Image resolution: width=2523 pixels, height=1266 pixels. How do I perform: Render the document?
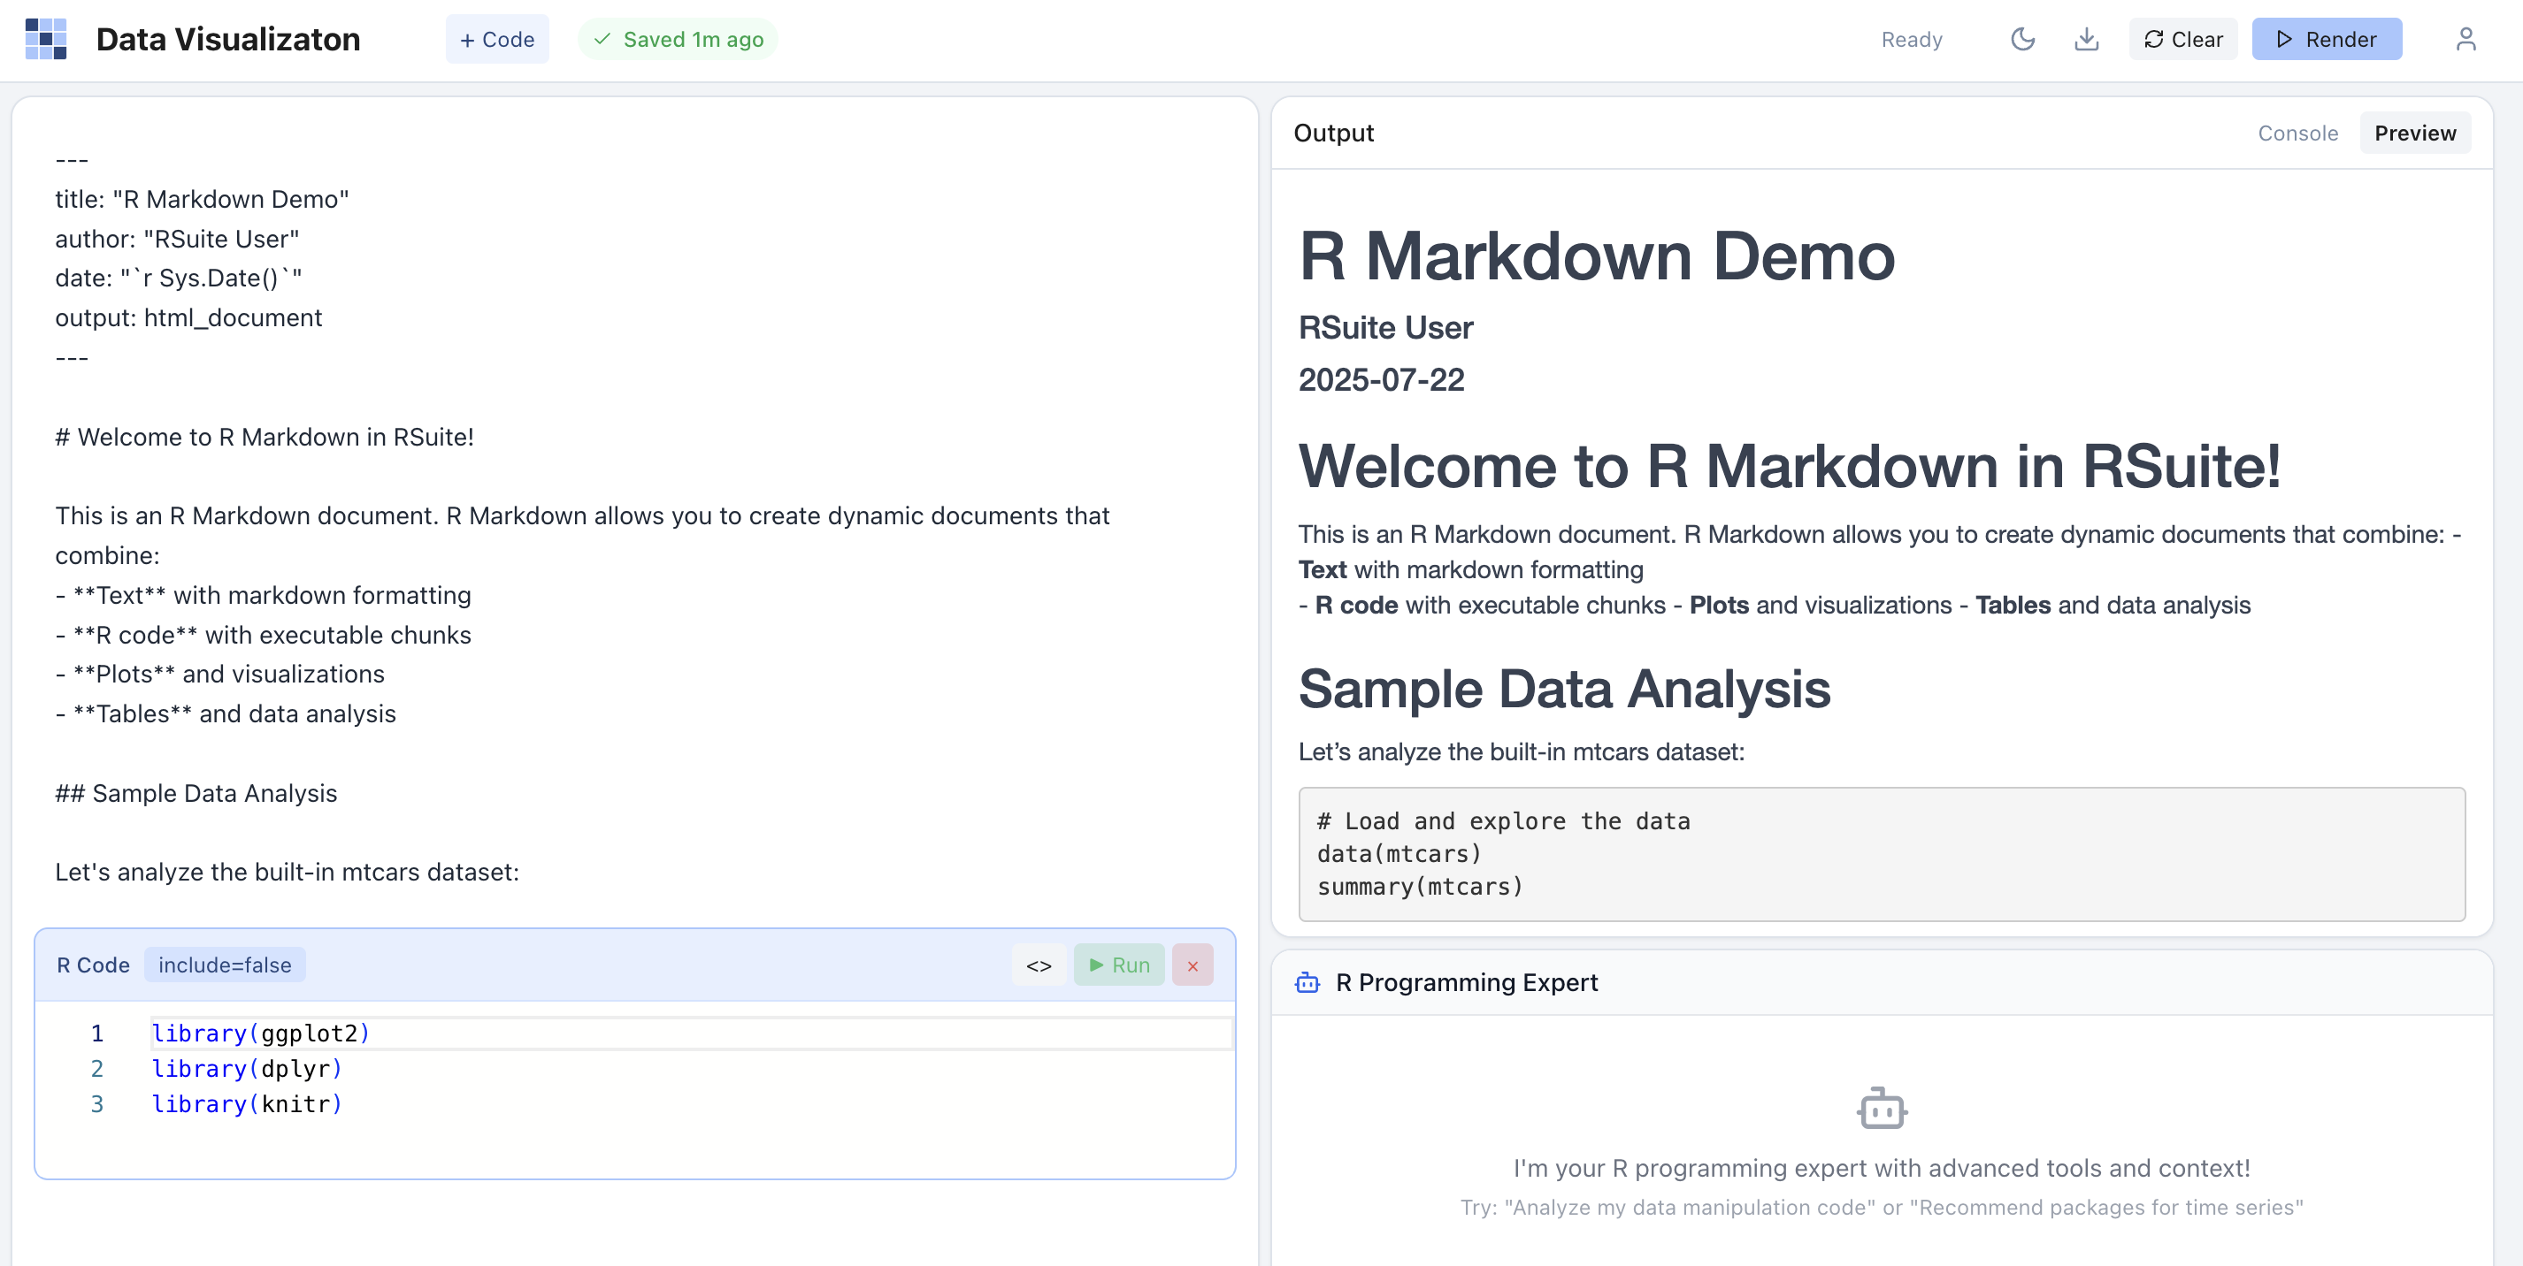[x=2326, y=39]
